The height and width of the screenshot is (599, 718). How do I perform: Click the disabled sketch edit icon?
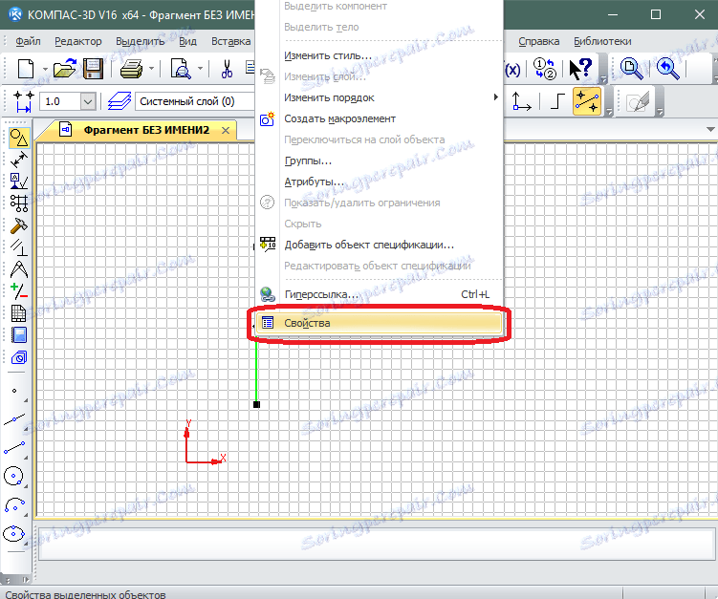pos(638,101)
